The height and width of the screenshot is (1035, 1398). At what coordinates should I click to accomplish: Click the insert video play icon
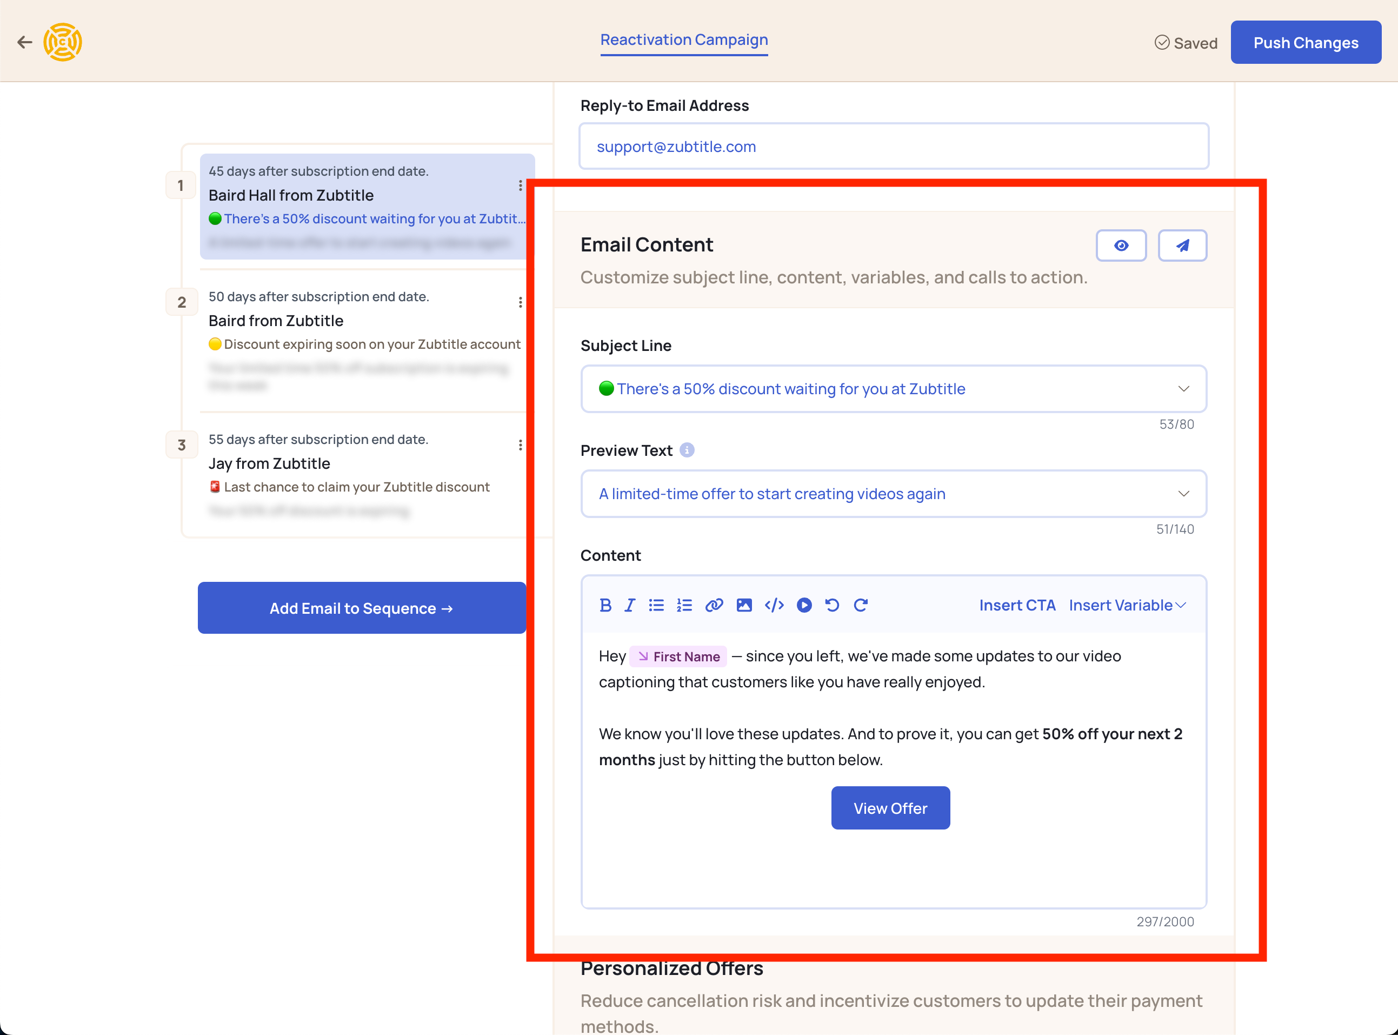click(x=804, y=605)
